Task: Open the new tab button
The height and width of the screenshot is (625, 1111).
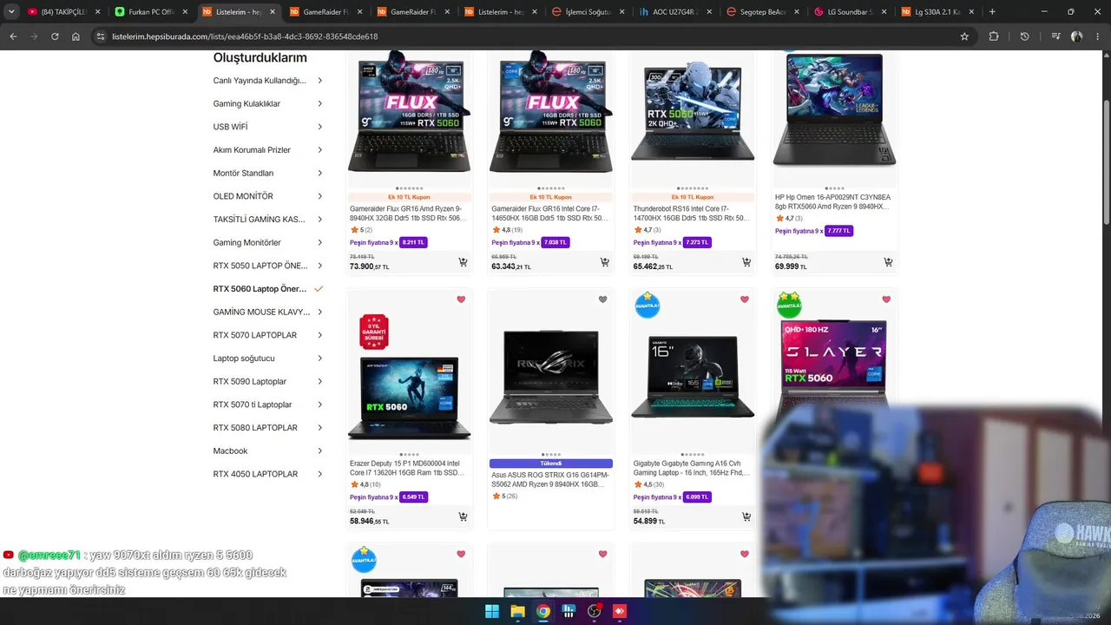Action: click(x=992, y=12)
